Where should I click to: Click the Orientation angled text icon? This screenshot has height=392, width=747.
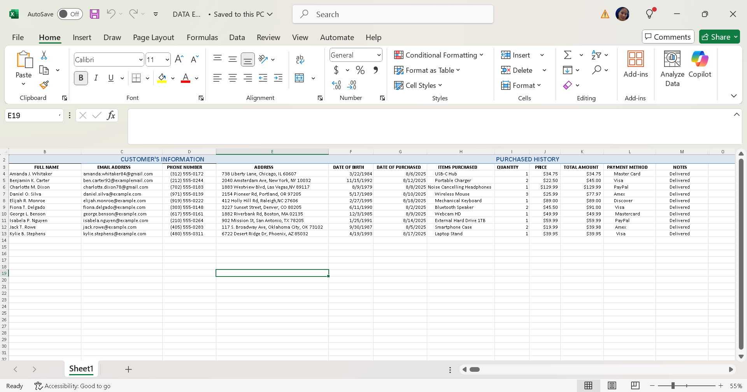pos(263,59)
